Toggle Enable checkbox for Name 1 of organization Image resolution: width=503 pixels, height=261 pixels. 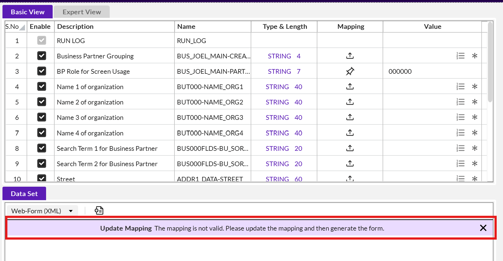pyautogui.click(x=42, y=87)
